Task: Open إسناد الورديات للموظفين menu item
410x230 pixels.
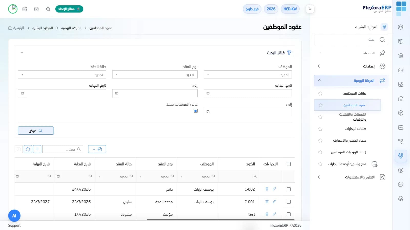Action: (x=348, y=152)
